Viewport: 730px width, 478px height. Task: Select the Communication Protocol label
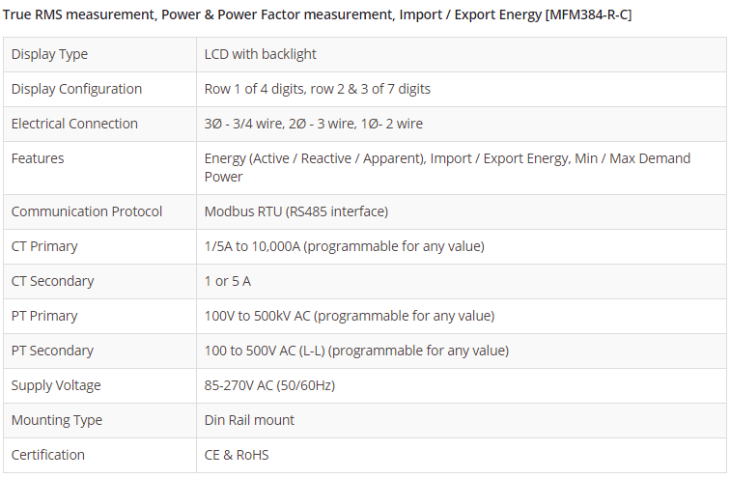pos(87,211)
